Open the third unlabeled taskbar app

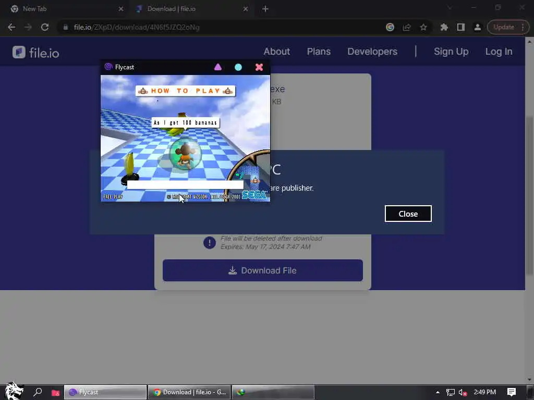[x=273, y=392]
